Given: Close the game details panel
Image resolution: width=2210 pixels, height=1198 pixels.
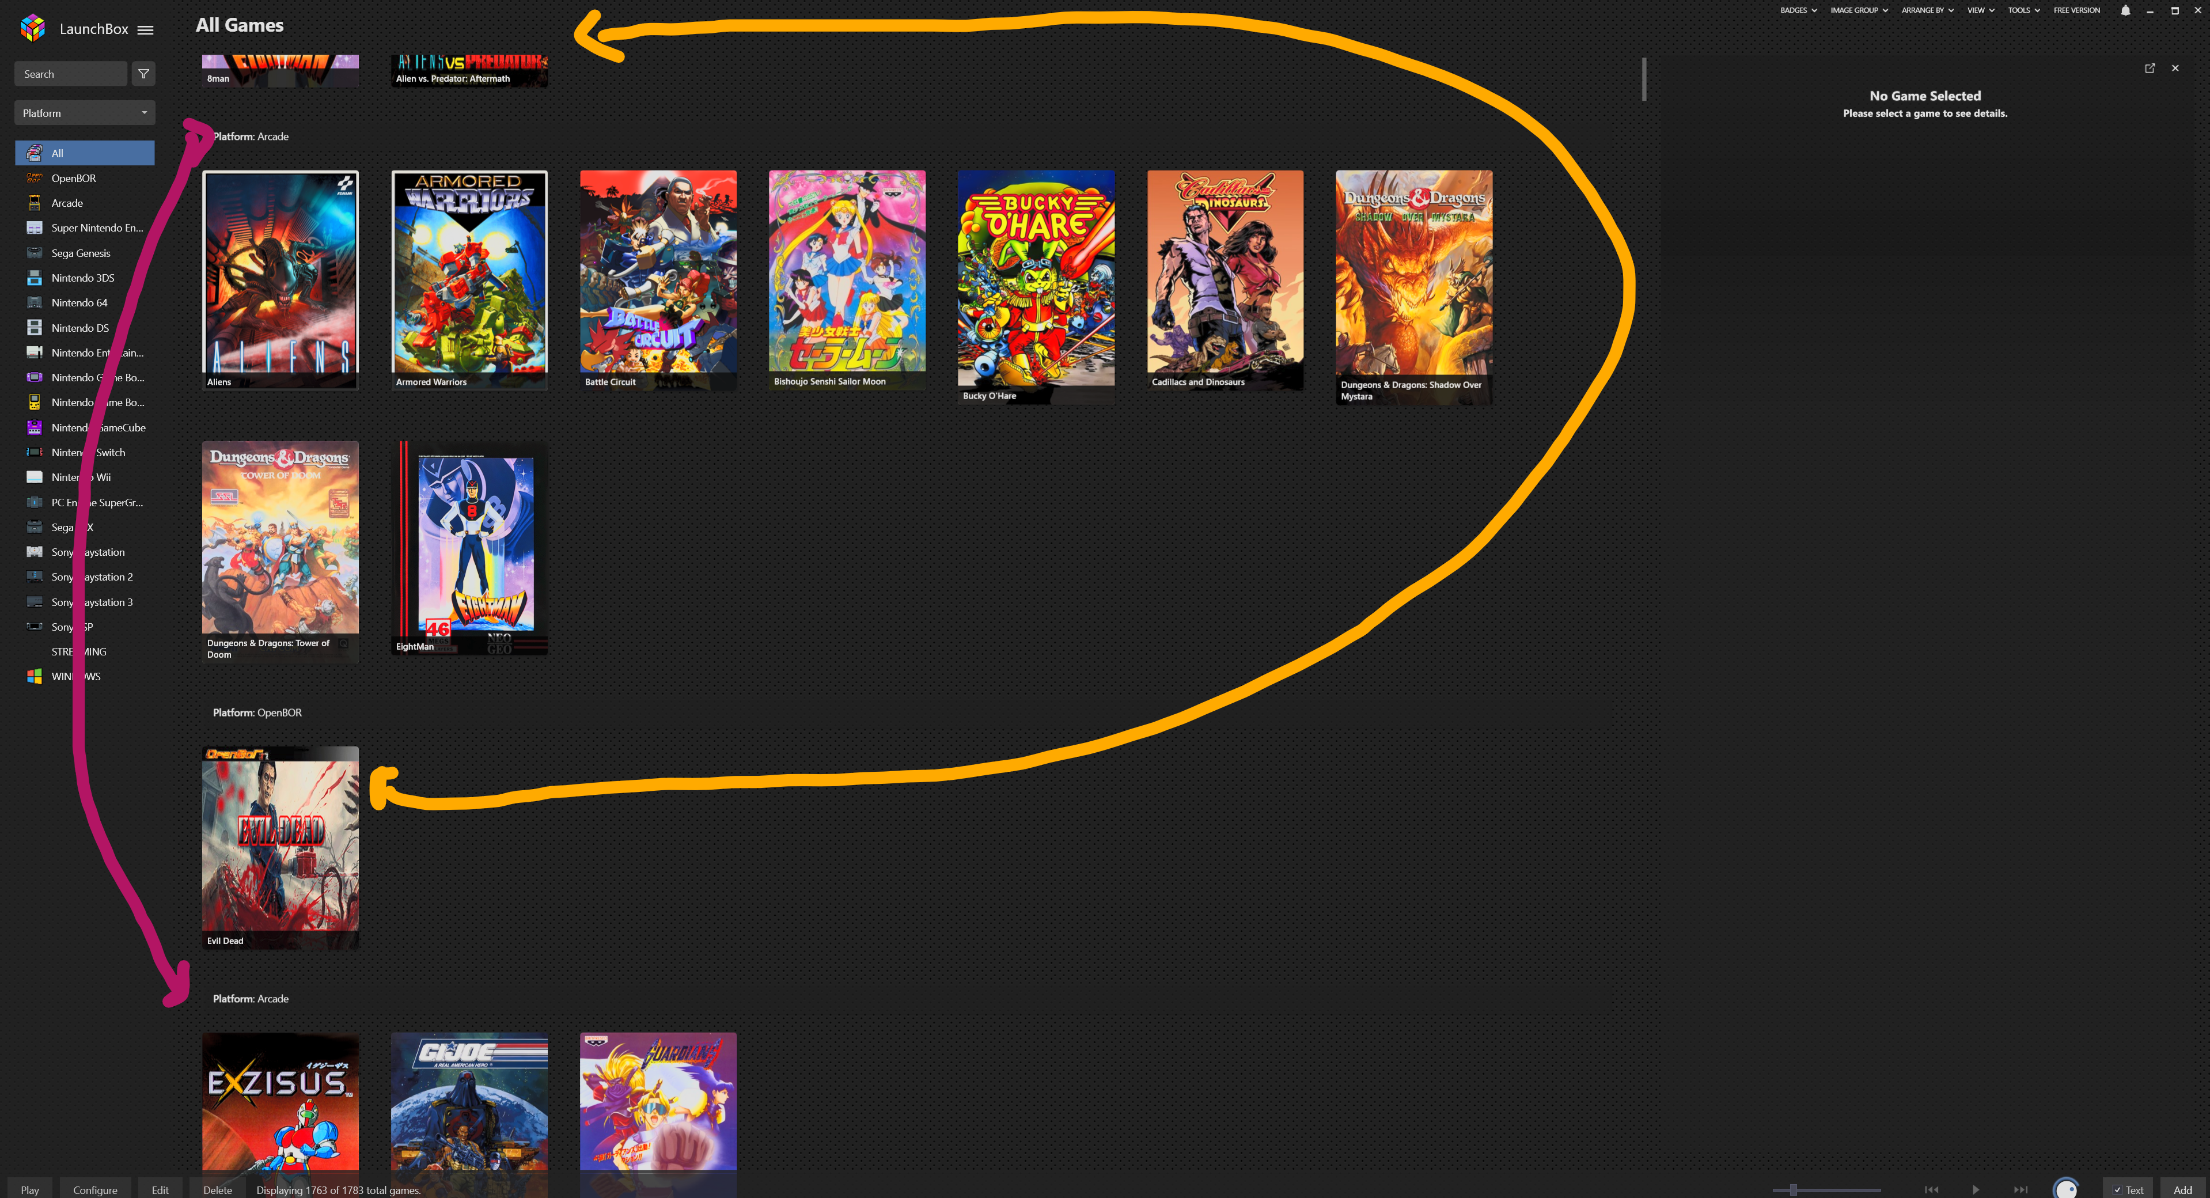Looking at the screenshot, I should coord(2175,68).
